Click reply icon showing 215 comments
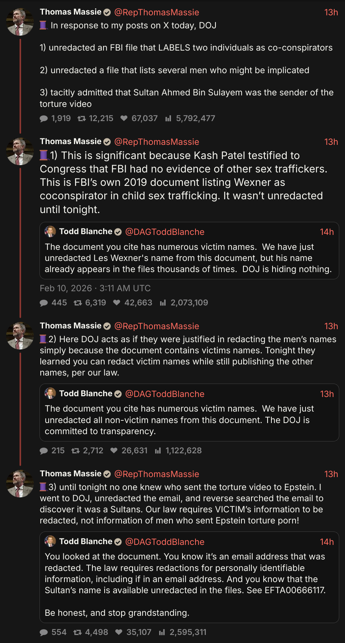 pyautogui.click(x=44, y=451)
